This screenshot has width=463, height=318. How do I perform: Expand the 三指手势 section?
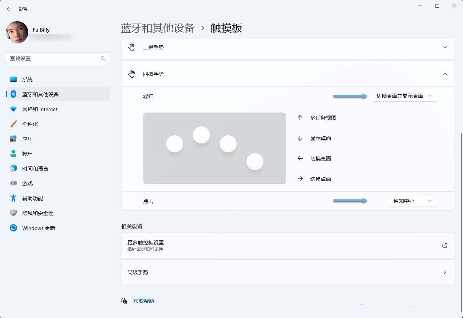pyautogui.click(x=444, y=47)
